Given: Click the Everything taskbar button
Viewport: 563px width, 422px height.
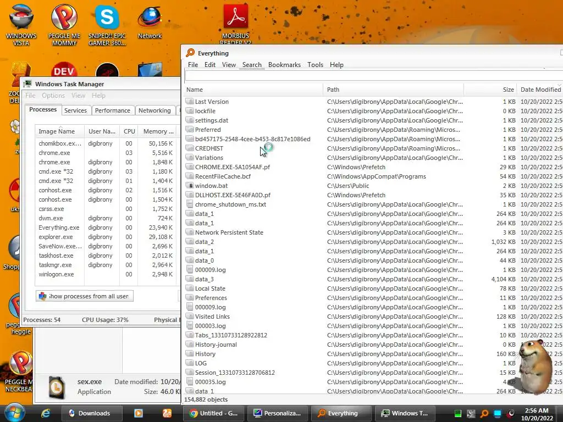Looking at the screenshot, I should (342, 413).
